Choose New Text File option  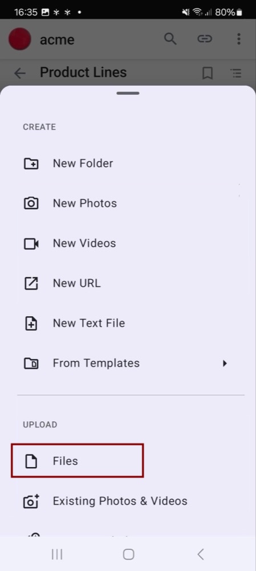pyautogui.click(x=128, y=324)
